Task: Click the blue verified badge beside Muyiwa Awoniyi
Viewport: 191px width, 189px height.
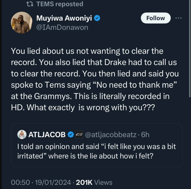Action: coord(97,19)
